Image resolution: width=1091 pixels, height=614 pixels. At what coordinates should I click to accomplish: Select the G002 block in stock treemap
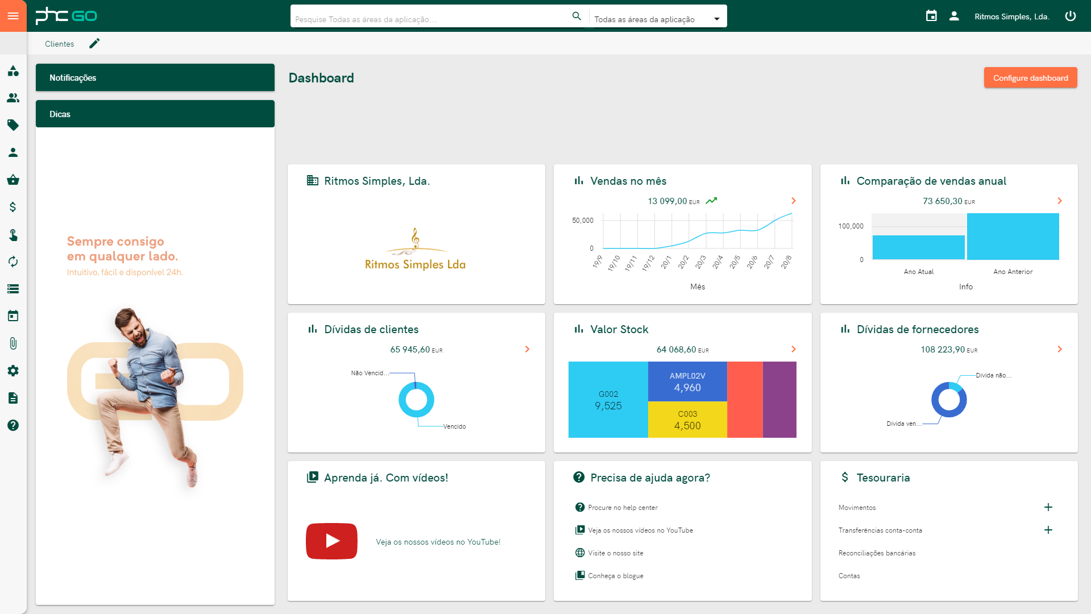coord(608,400)
